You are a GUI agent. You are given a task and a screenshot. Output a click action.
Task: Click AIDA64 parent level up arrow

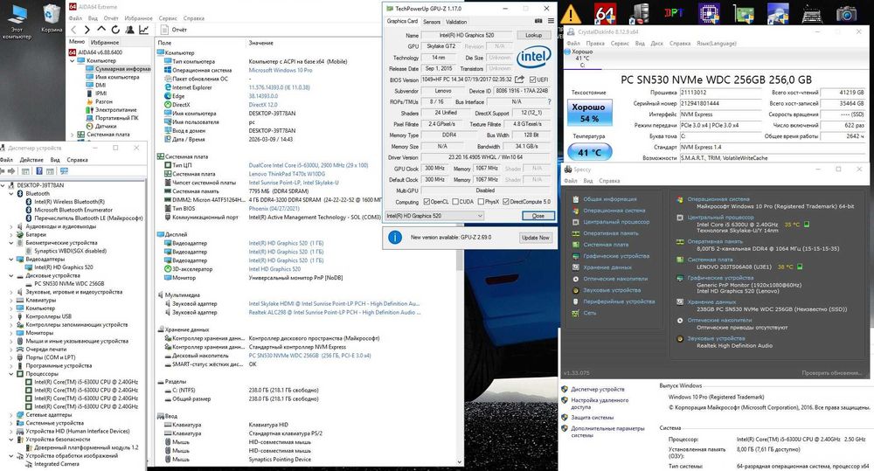(x=101, y=29)
